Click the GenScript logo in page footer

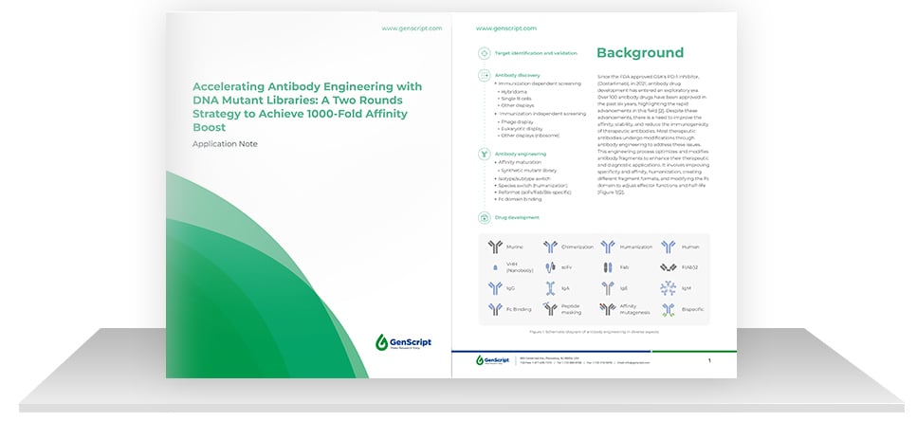pyautogui.click(x=493, y=360)
